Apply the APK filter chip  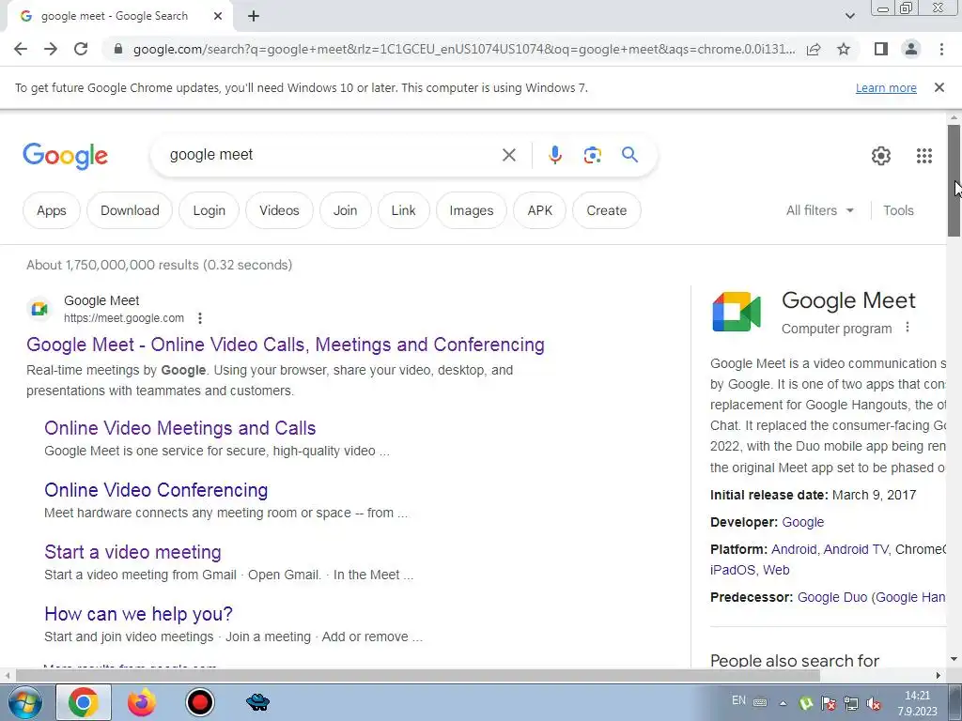(540, 210)
